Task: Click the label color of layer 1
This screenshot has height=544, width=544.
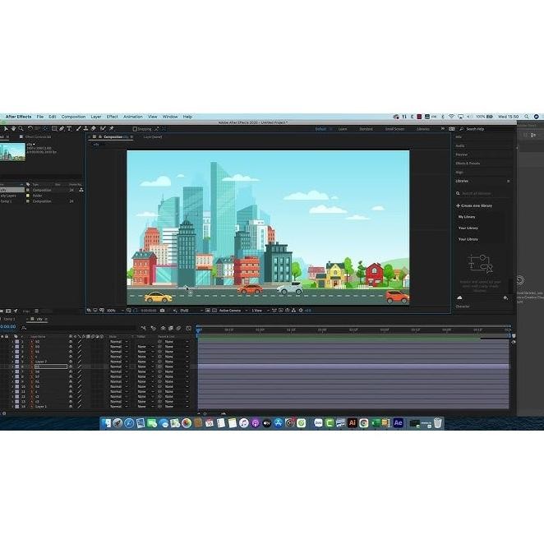Action: 17,342
